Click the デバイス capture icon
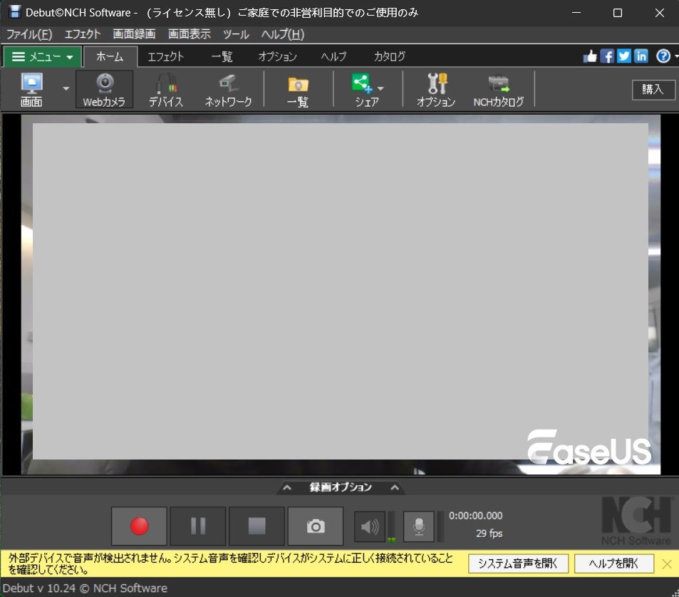The width and height of the screenshot is (679, 597). tap(166, 90)
